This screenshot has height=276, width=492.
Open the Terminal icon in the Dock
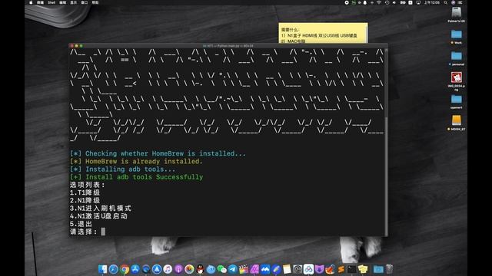pyautogui.click(x=352, y=269)
